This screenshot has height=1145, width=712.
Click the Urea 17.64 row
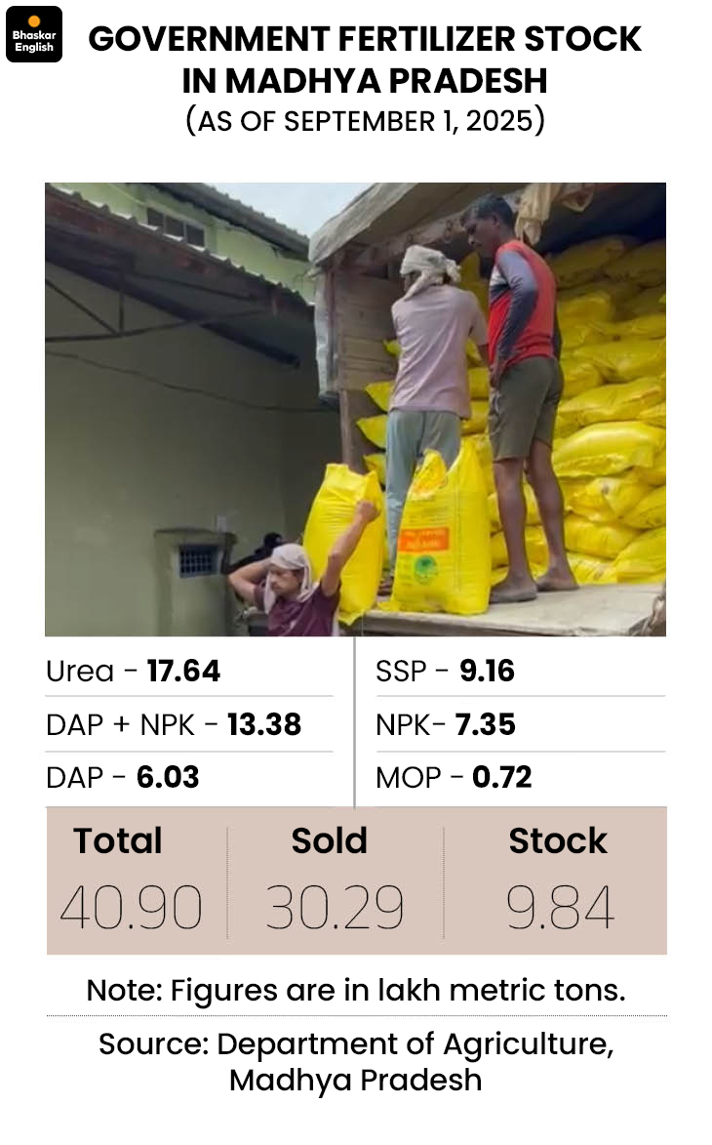[134, 672]
